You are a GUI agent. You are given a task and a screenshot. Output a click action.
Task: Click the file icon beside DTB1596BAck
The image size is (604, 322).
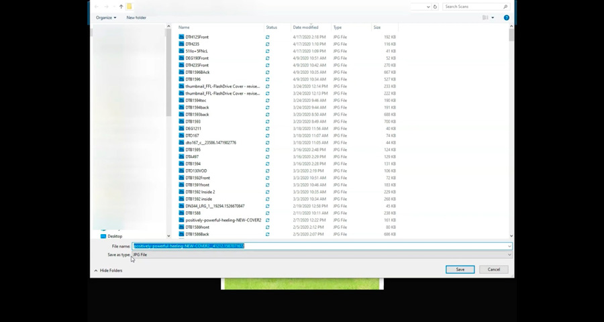[x=181, y=72]
